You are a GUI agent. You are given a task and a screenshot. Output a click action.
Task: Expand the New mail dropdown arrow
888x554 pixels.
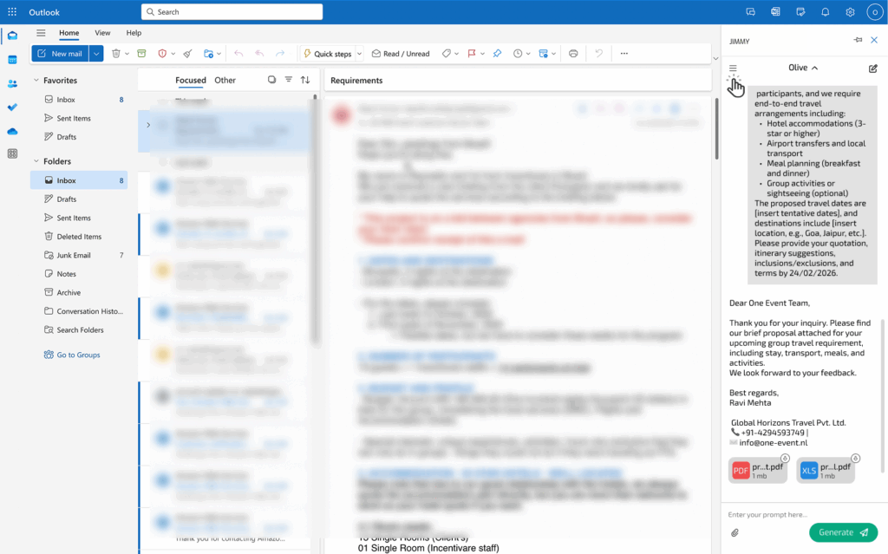96,54
